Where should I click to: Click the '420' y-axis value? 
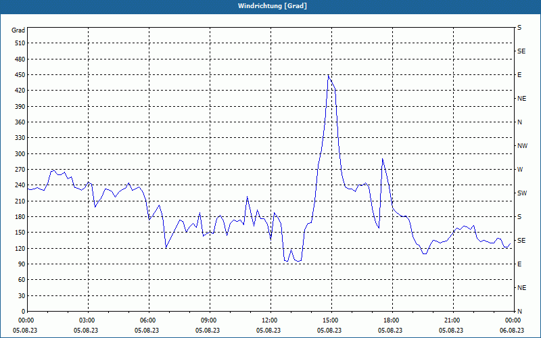[20, 91]
